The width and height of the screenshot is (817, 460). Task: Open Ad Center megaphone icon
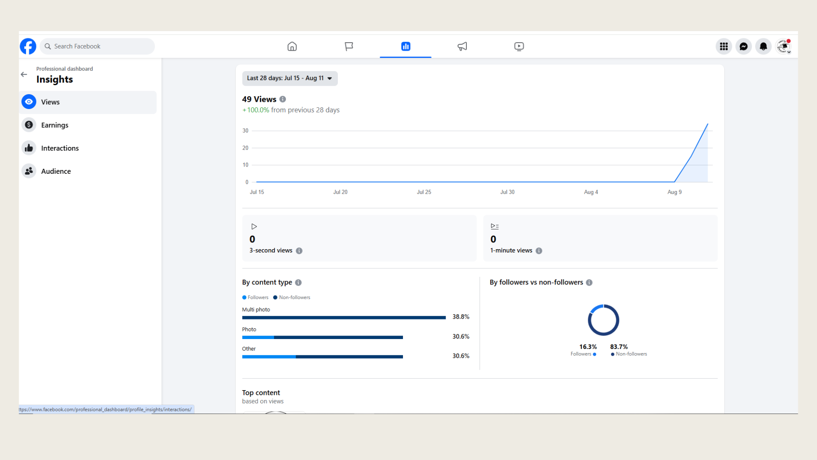[x=462, y=46]
